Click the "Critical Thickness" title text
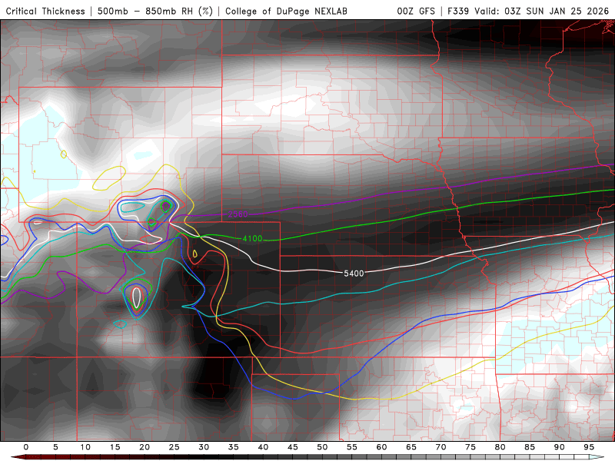The image size is (615, 461). tap(45, 11)
